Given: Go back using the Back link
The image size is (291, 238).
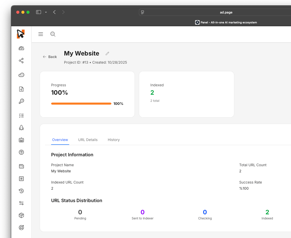Looking at the screenshot, I should pos(50,57).
